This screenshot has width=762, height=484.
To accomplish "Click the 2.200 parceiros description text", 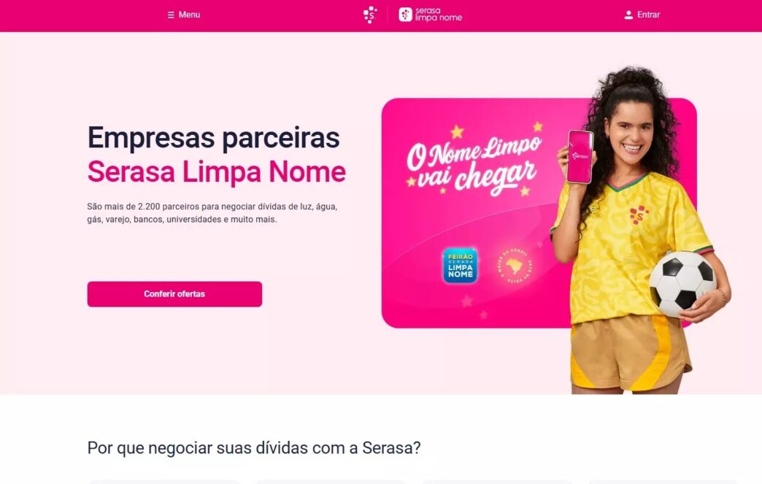I will [212, 213].
